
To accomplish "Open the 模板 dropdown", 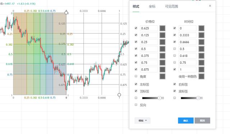I will (142, 120).
